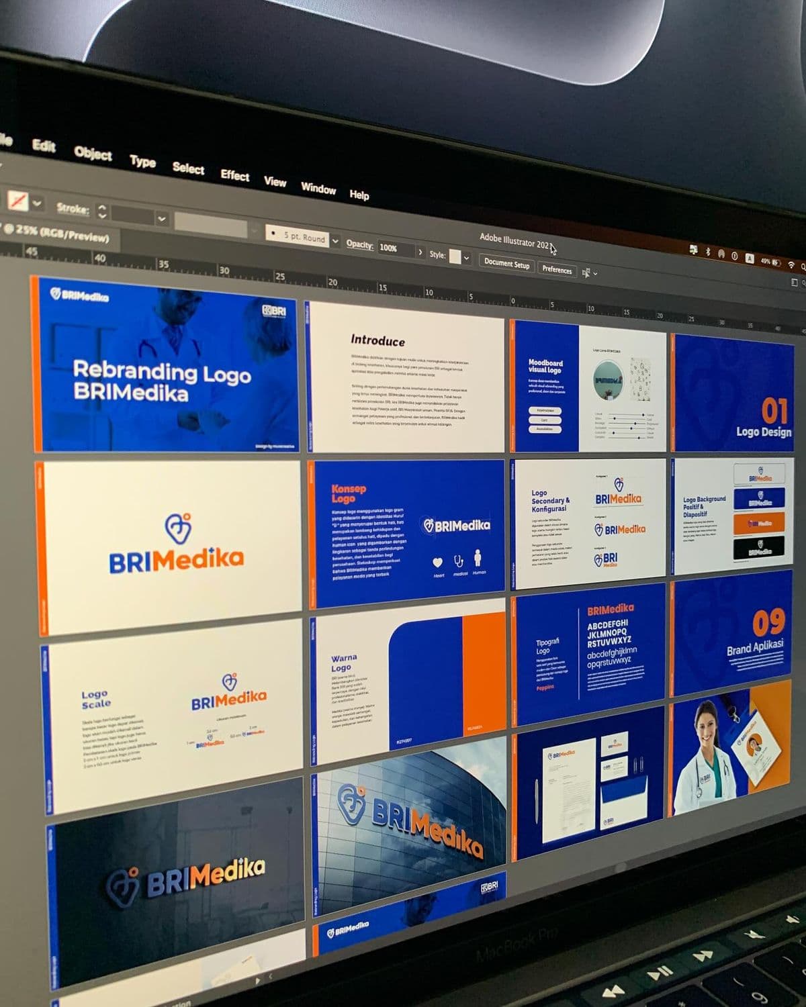Click the Stroke panel label link
806x1007 pixels.
[x=73, y=208]
